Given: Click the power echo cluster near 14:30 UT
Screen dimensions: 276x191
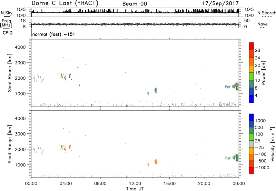Looking at the screenshot, I should tap(156, 90).
